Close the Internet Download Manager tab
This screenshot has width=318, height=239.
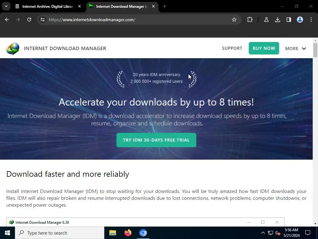pyautogui.click(x=153, y=6)
